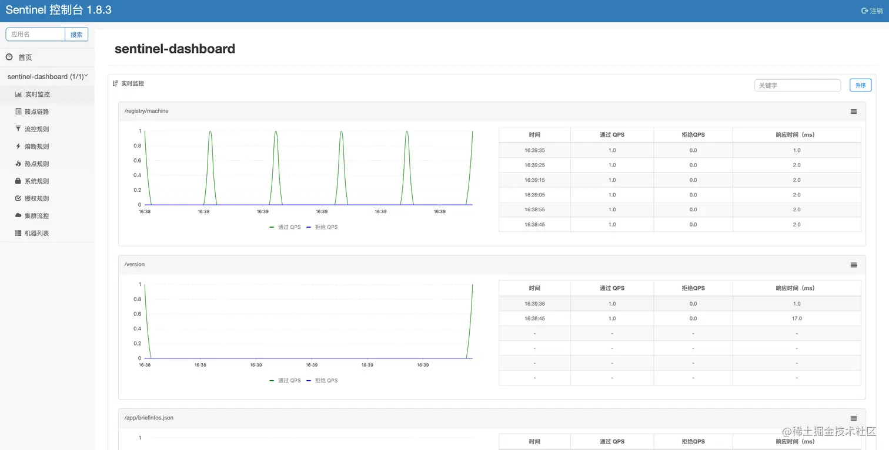Viewport: 889px width, 450px height.
Task: Click the 升序 sort button
Action: [860, 85]
